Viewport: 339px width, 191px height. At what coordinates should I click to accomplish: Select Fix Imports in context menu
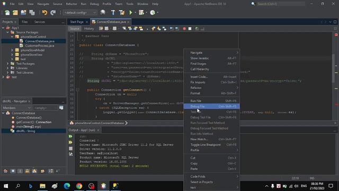tap(211, 82)
